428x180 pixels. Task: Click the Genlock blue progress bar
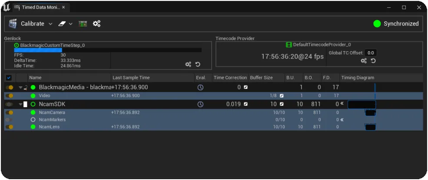(x=38, y=50)
